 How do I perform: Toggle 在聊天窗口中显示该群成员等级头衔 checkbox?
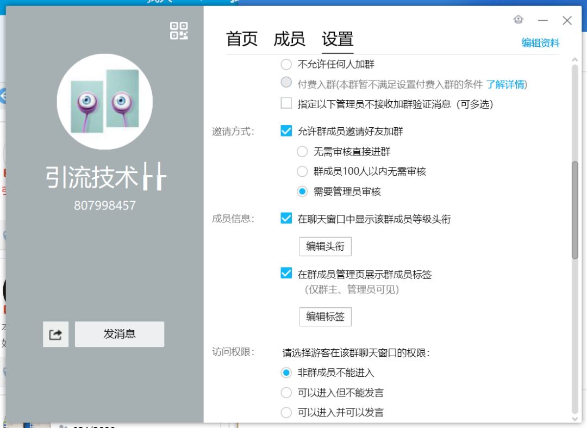tap(286, 218)
